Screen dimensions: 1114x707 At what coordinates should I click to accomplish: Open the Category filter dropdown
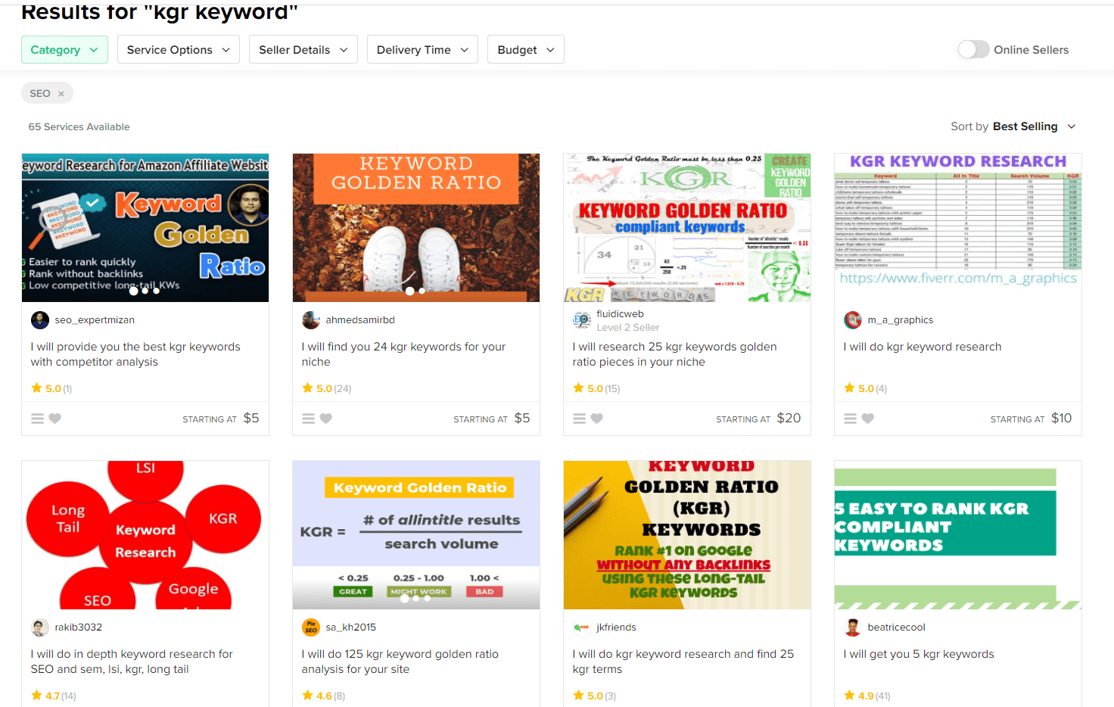(x=64, y=50)
